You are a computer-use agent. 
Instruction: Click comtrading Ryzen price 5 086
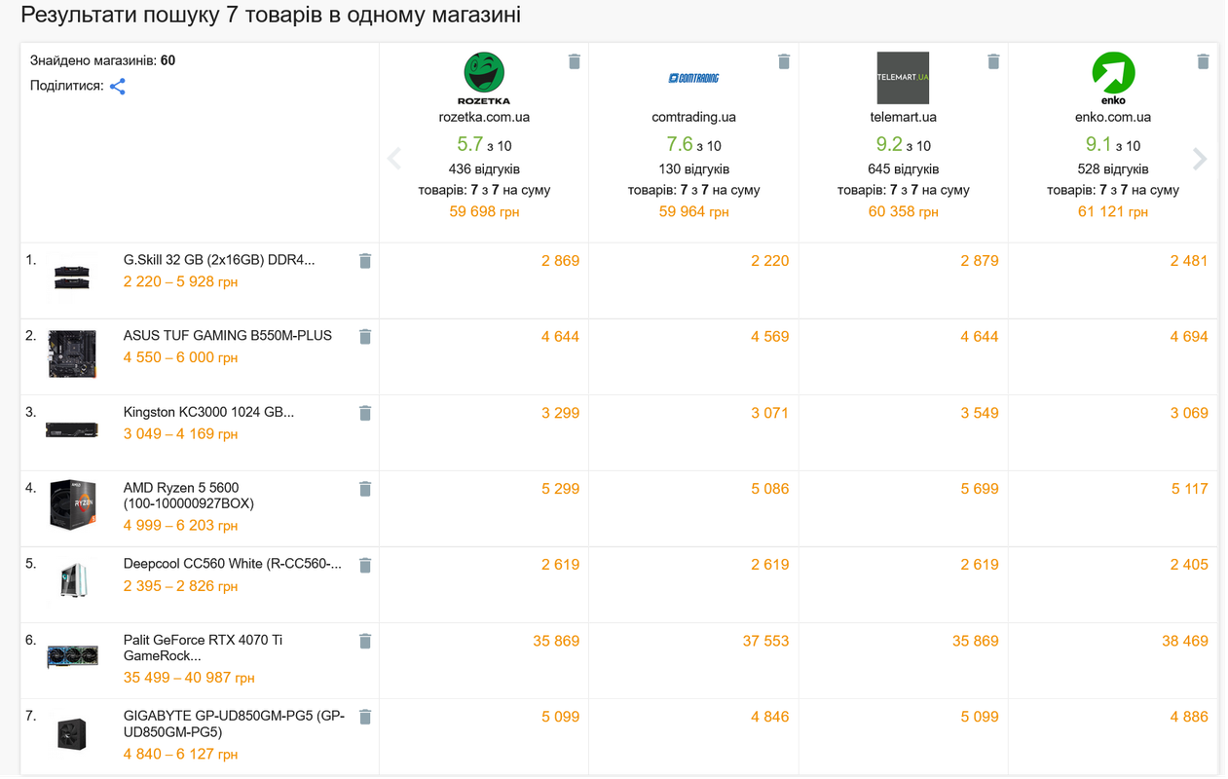769,489
